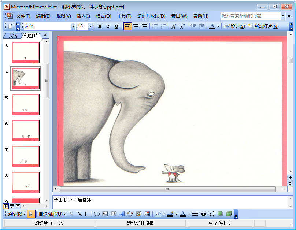Select the Line drawing tool
Screen dimensions: 296x230
coord(71,214)
